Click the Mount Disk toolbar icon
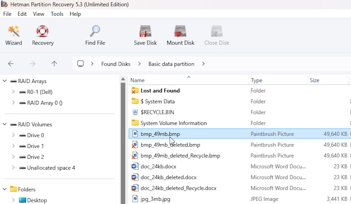351x204 pixels. 180,31
